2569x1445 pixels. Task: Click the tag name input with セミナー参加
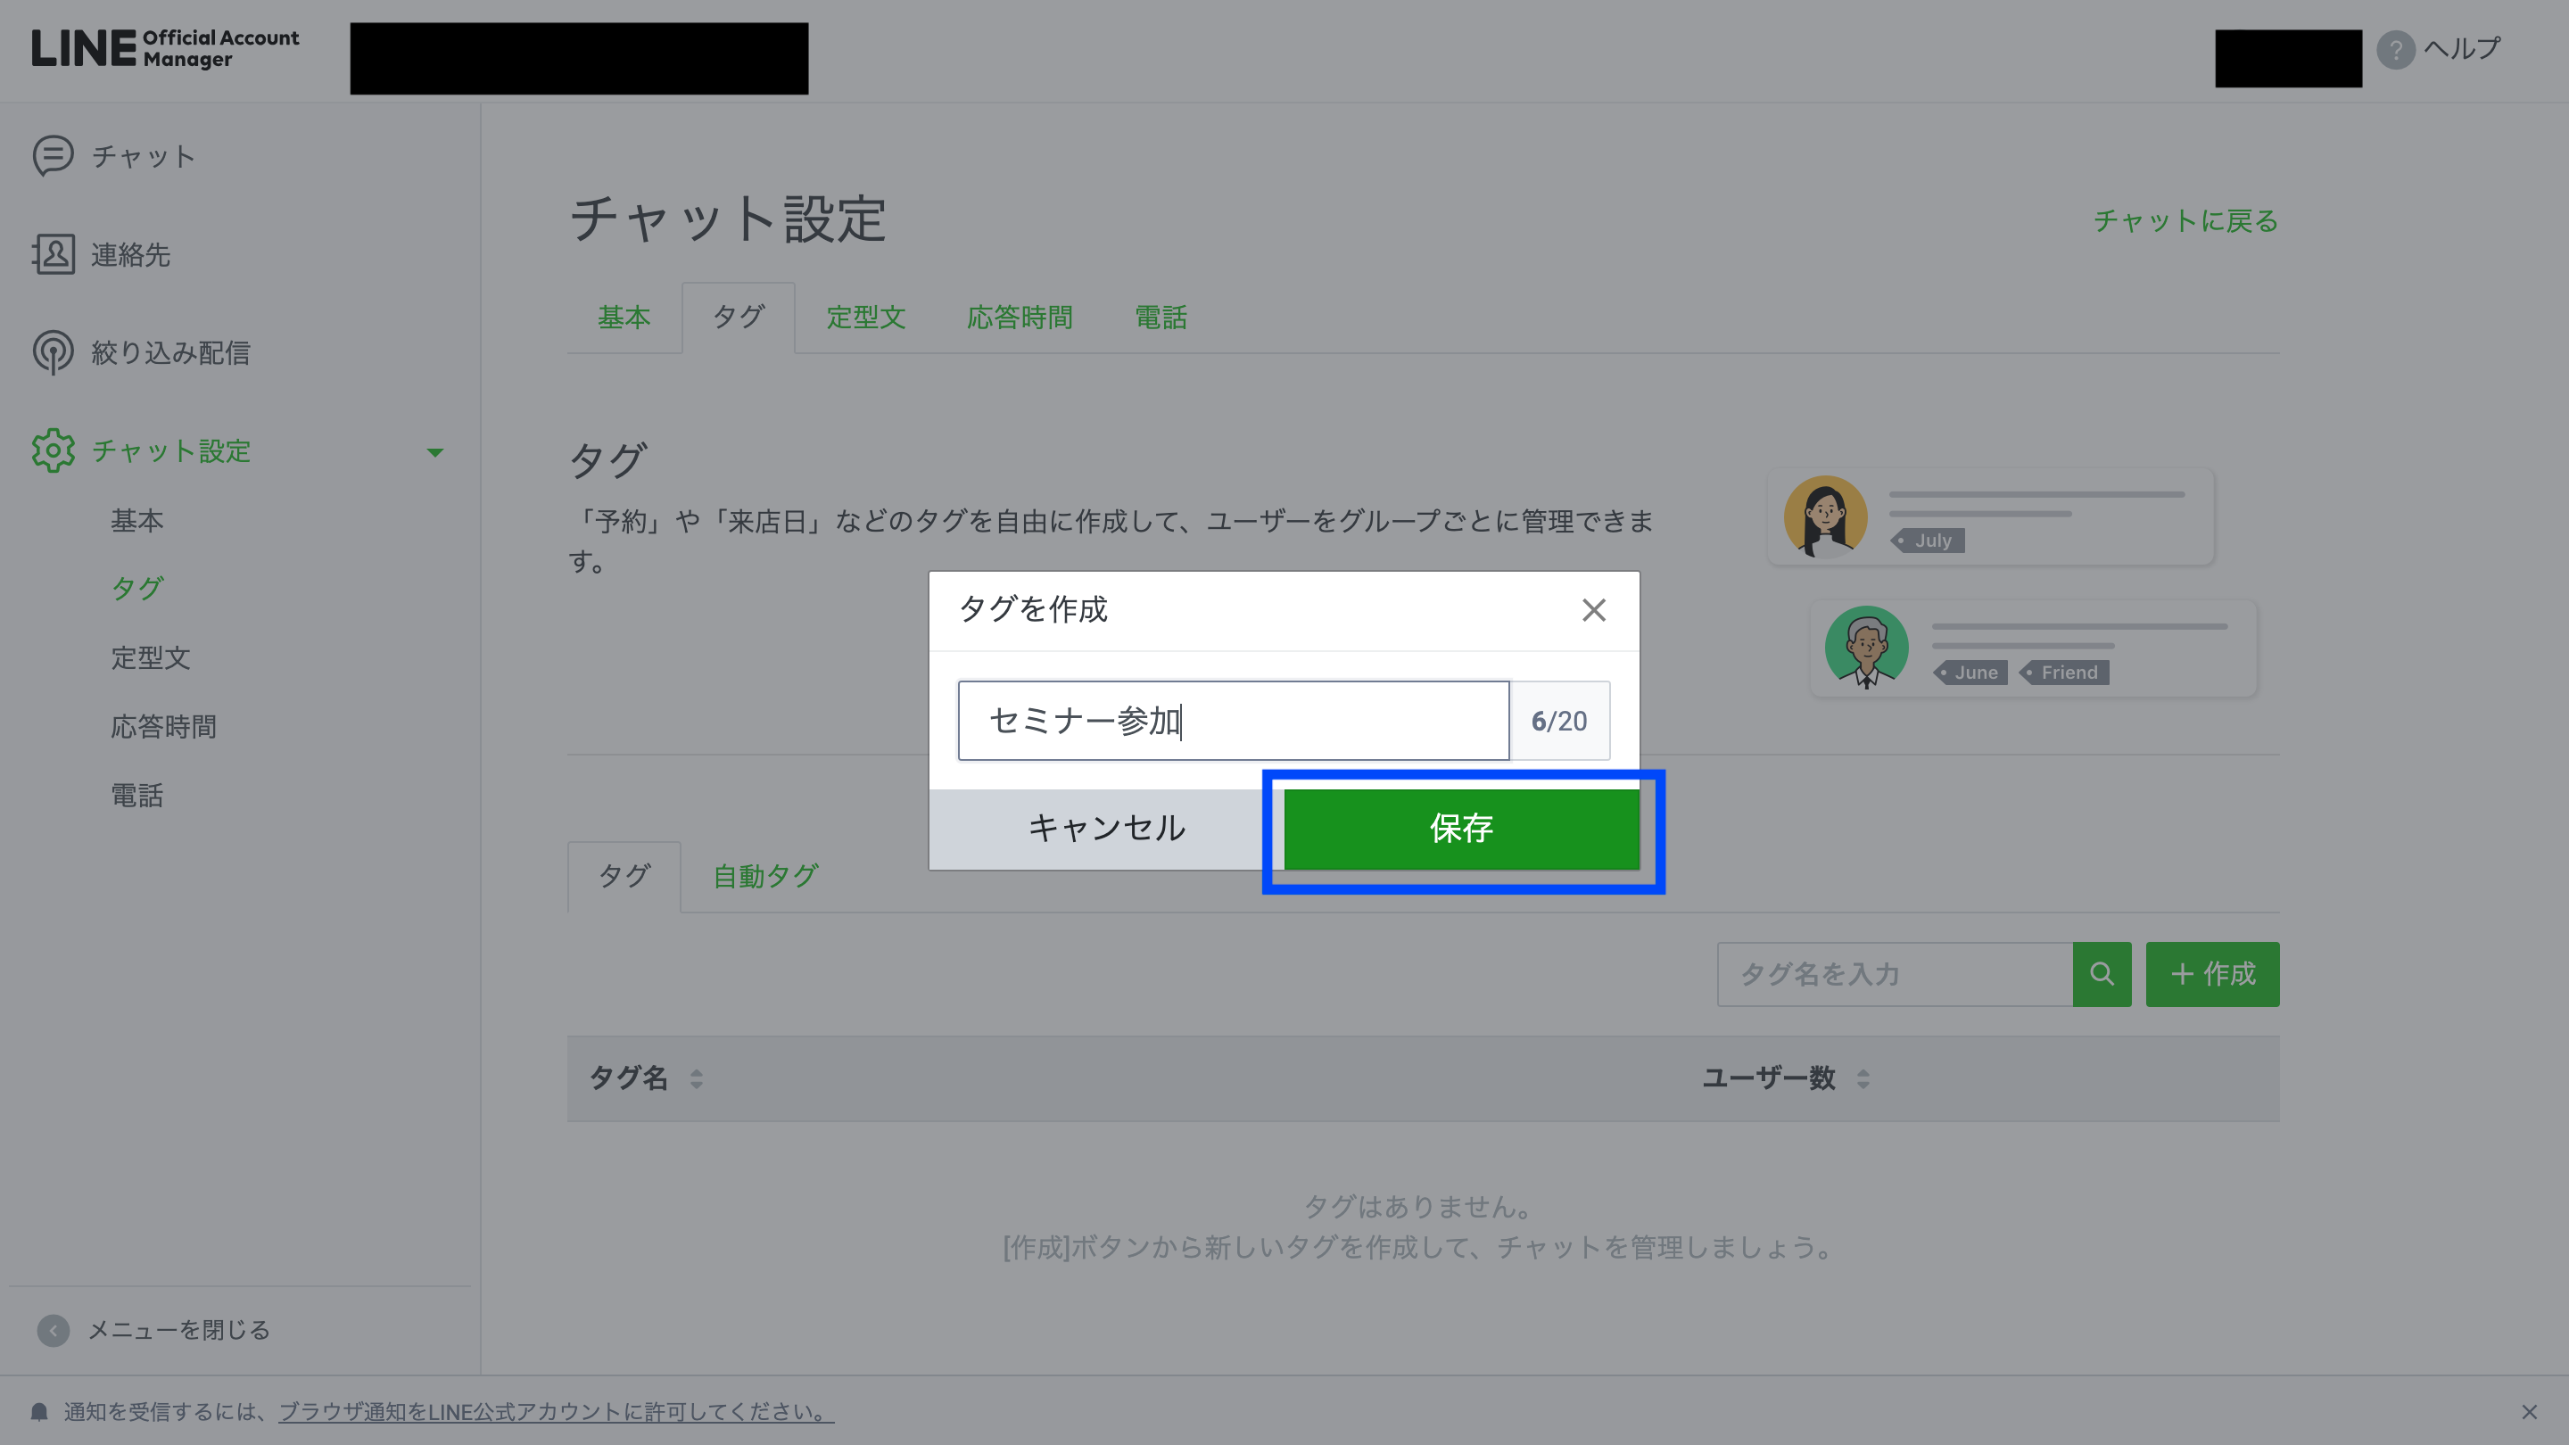pos(1233,720)
